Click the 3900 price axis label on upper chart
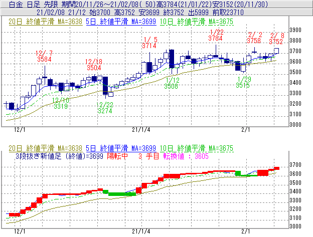This screenshot has height=237, width=313. pyautogui.click(x=295, y=30)
